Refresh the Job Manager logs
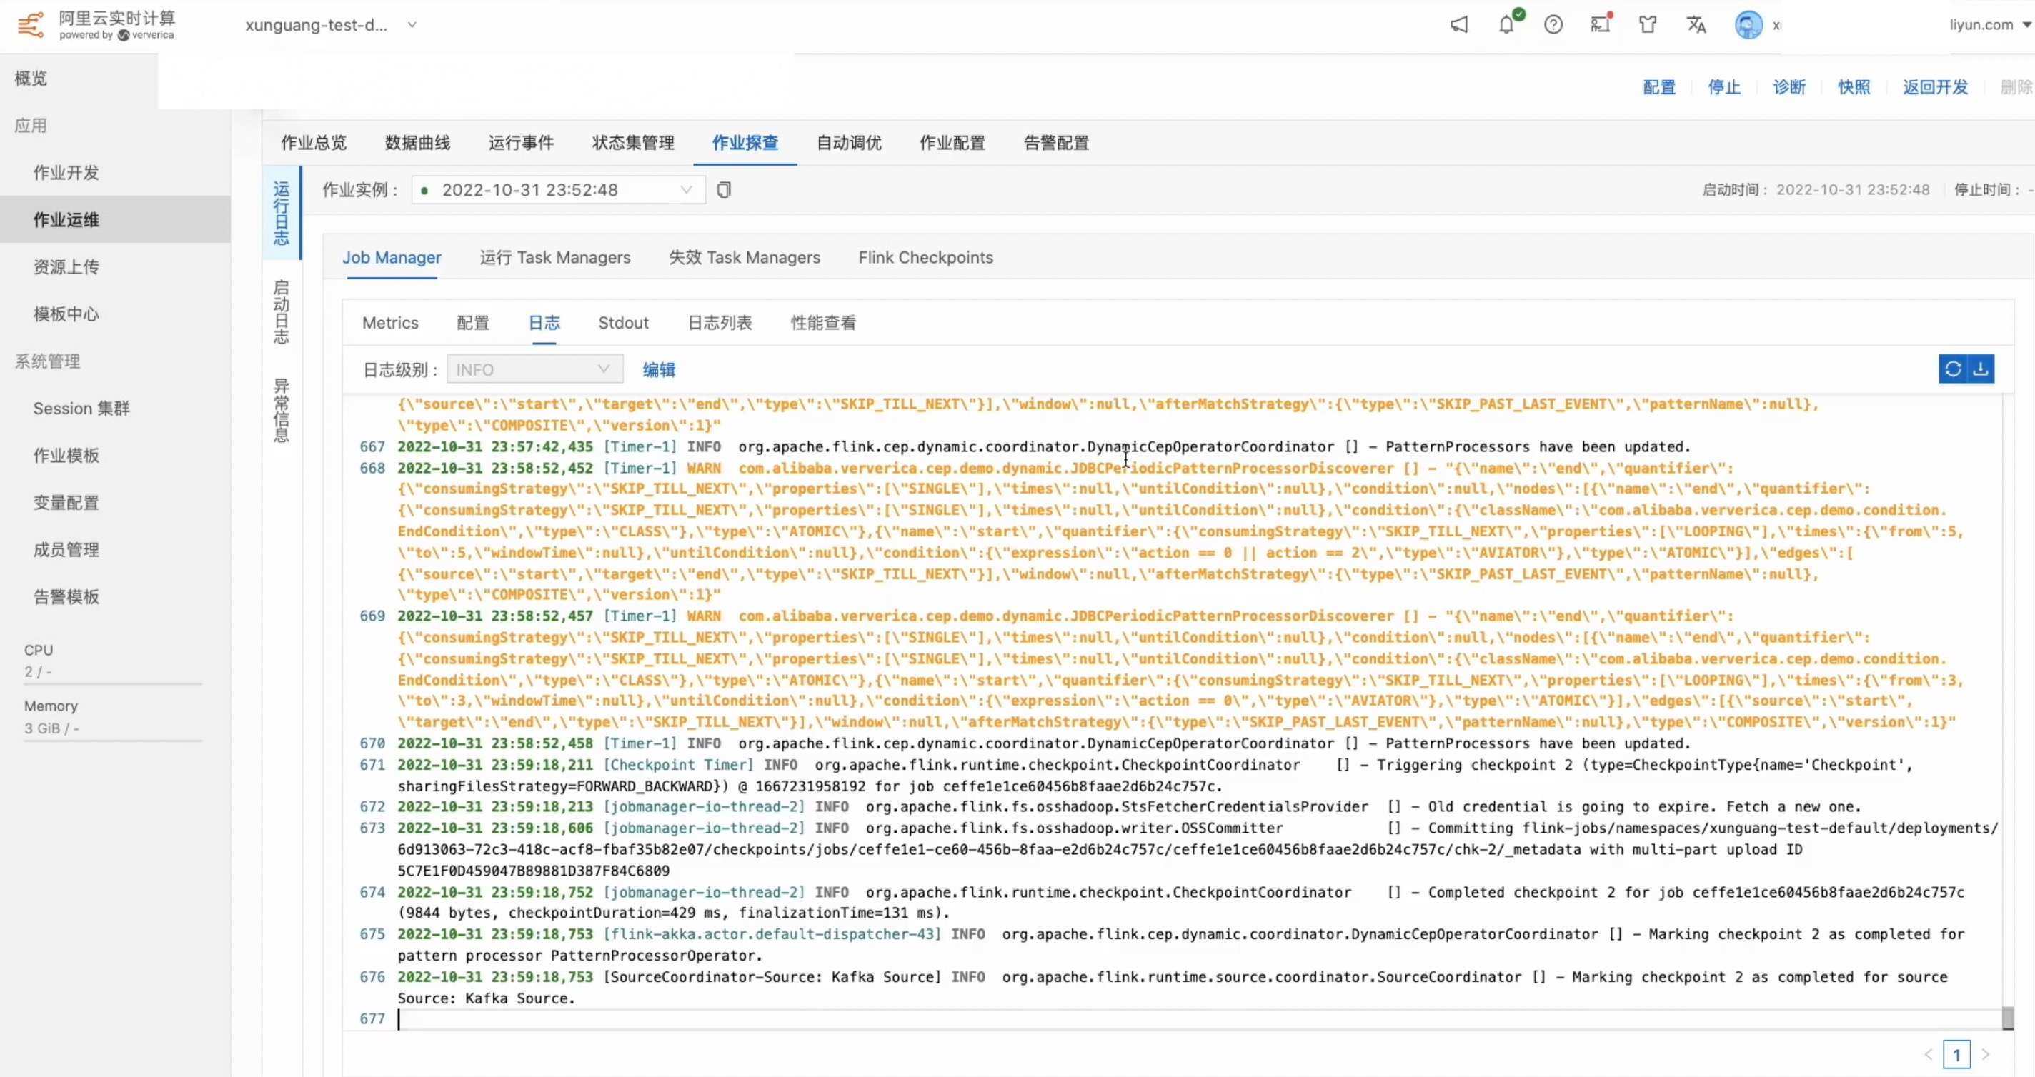Screen dimensions: 2035x1077 click(x=1954, y=369)
